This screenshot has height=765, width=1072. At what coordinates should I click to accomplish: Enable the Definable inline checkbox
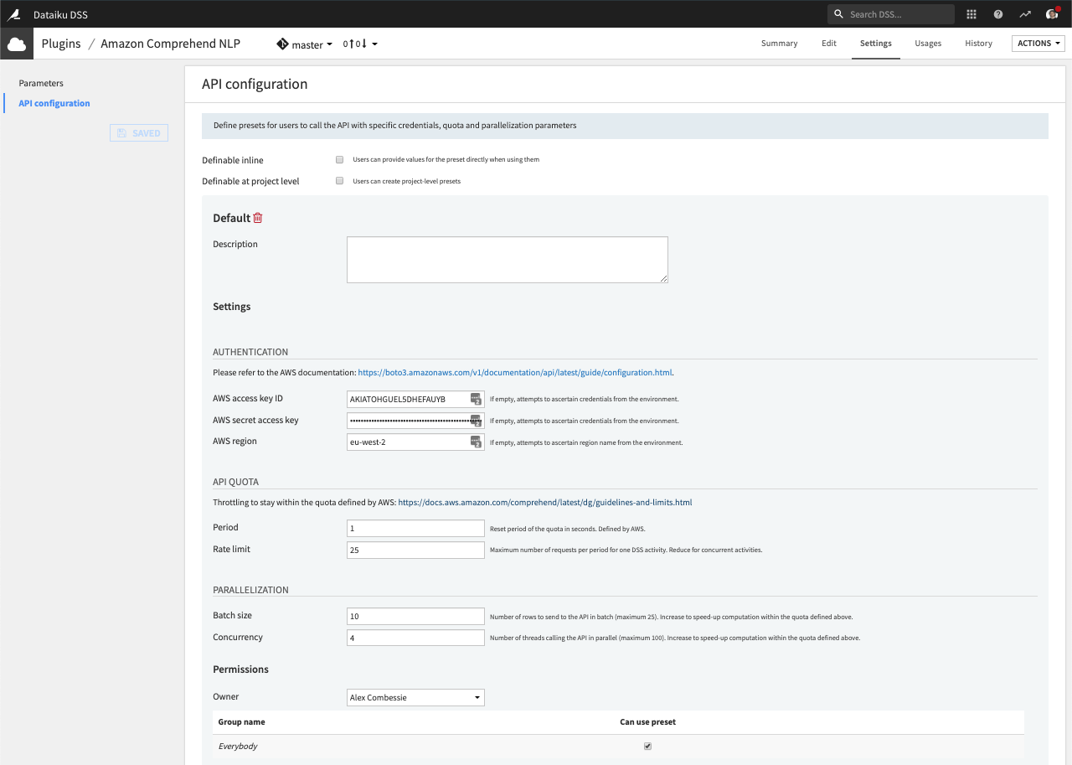point(339,159)
